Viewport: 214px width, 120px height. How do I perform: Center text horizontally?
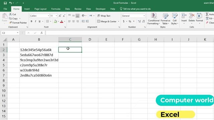74,21
